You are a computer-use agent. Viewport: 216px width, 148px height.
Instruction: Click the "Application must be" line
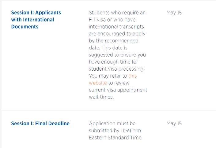point(112,123)
